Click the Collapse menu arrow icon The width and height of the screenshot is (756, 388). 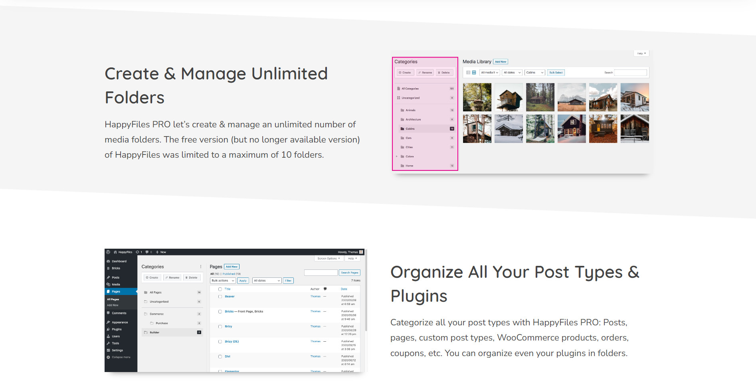[x=108, y=357]
